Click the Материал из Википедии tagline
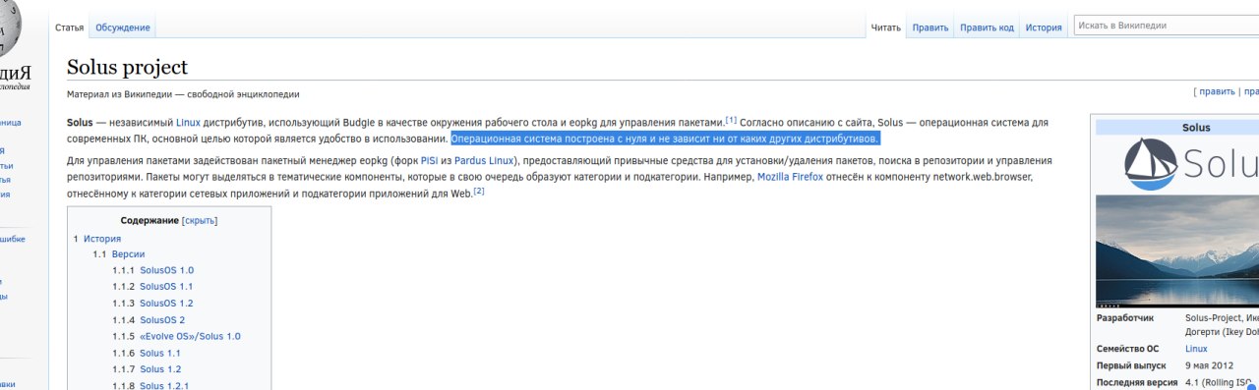Image resolution: width=1259 pixels, height=390 pixels. [183, 94]
